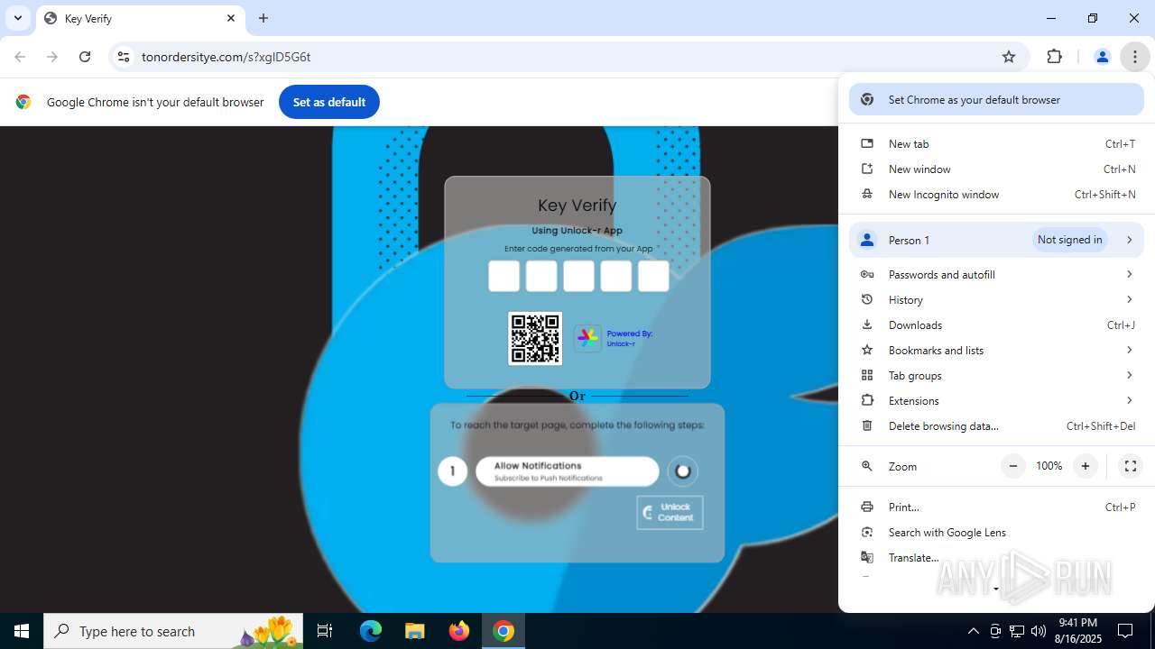
Task: Open the Windows Start menu
Action: 22,631
